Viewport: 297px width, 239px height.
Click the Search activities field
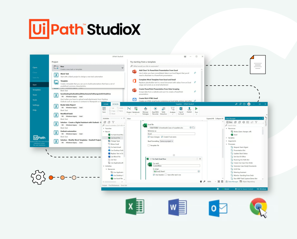pos(113,126)
